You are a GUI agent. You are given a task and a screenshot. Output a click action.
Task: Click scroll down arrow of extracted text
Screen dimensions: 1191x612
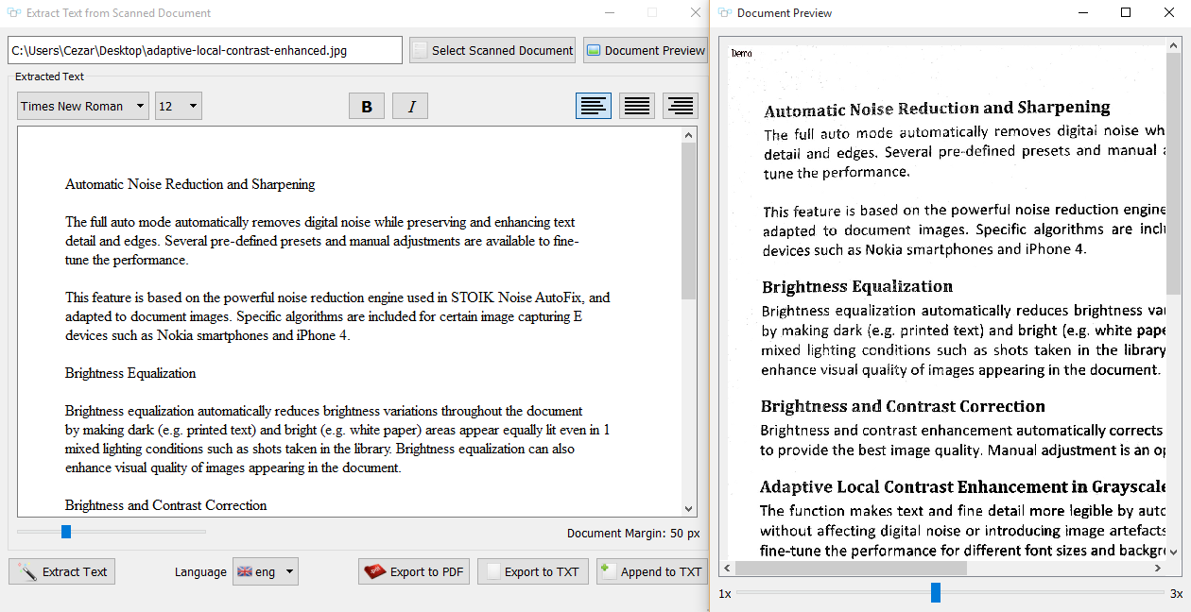coord(688,508)
